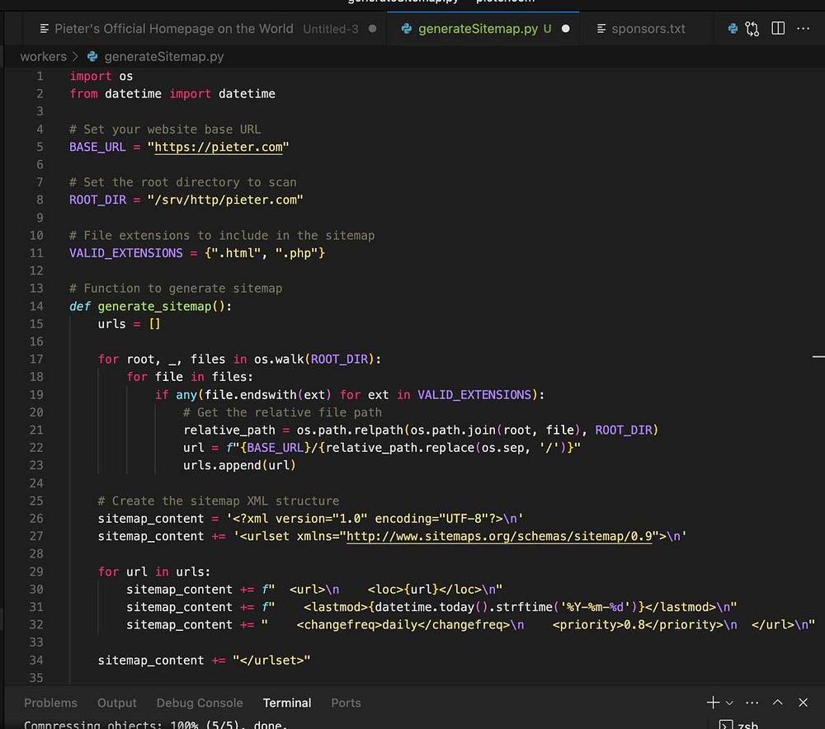Screen dimensions: 825x729
Task: Click the Python icon in the editor title bar
Action: (733, 29)
